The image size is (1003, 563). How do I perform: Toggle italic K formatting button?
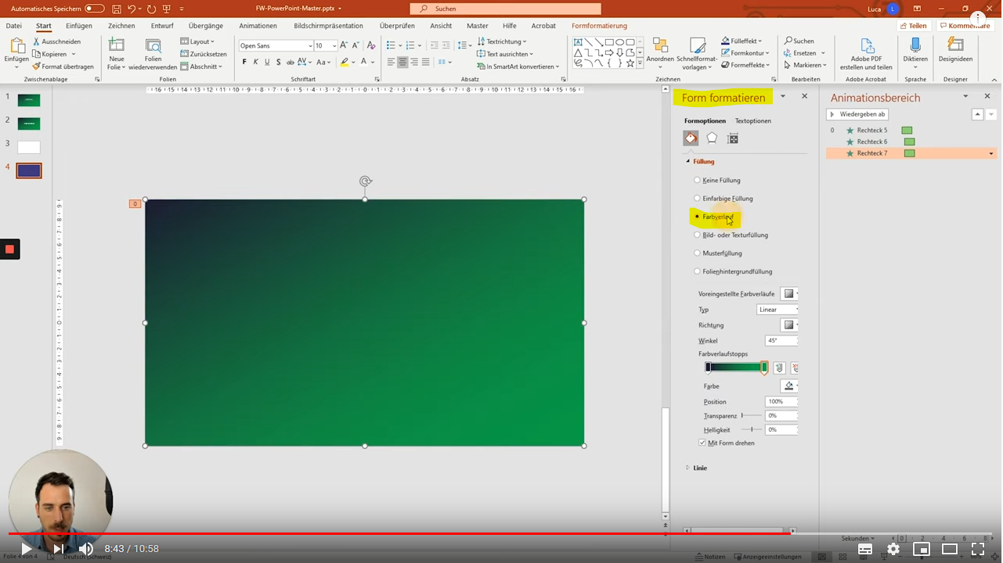pyautogui.click(x=255, y=62)
